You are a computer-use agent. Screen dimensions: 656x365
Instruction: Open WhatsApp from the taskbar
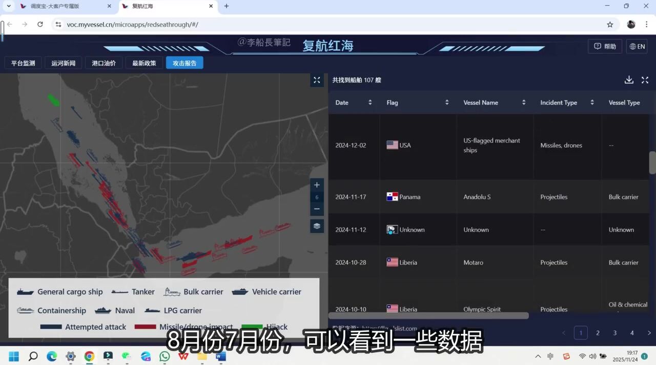[165, 356]
